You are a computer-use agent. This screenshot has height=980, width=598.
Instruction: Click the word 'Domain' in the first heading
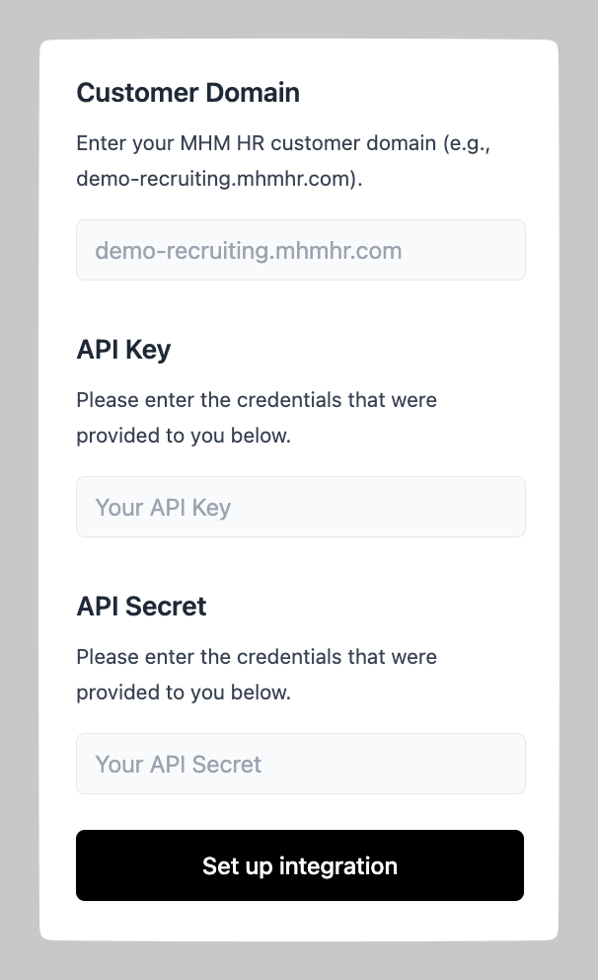pos(253,93)
